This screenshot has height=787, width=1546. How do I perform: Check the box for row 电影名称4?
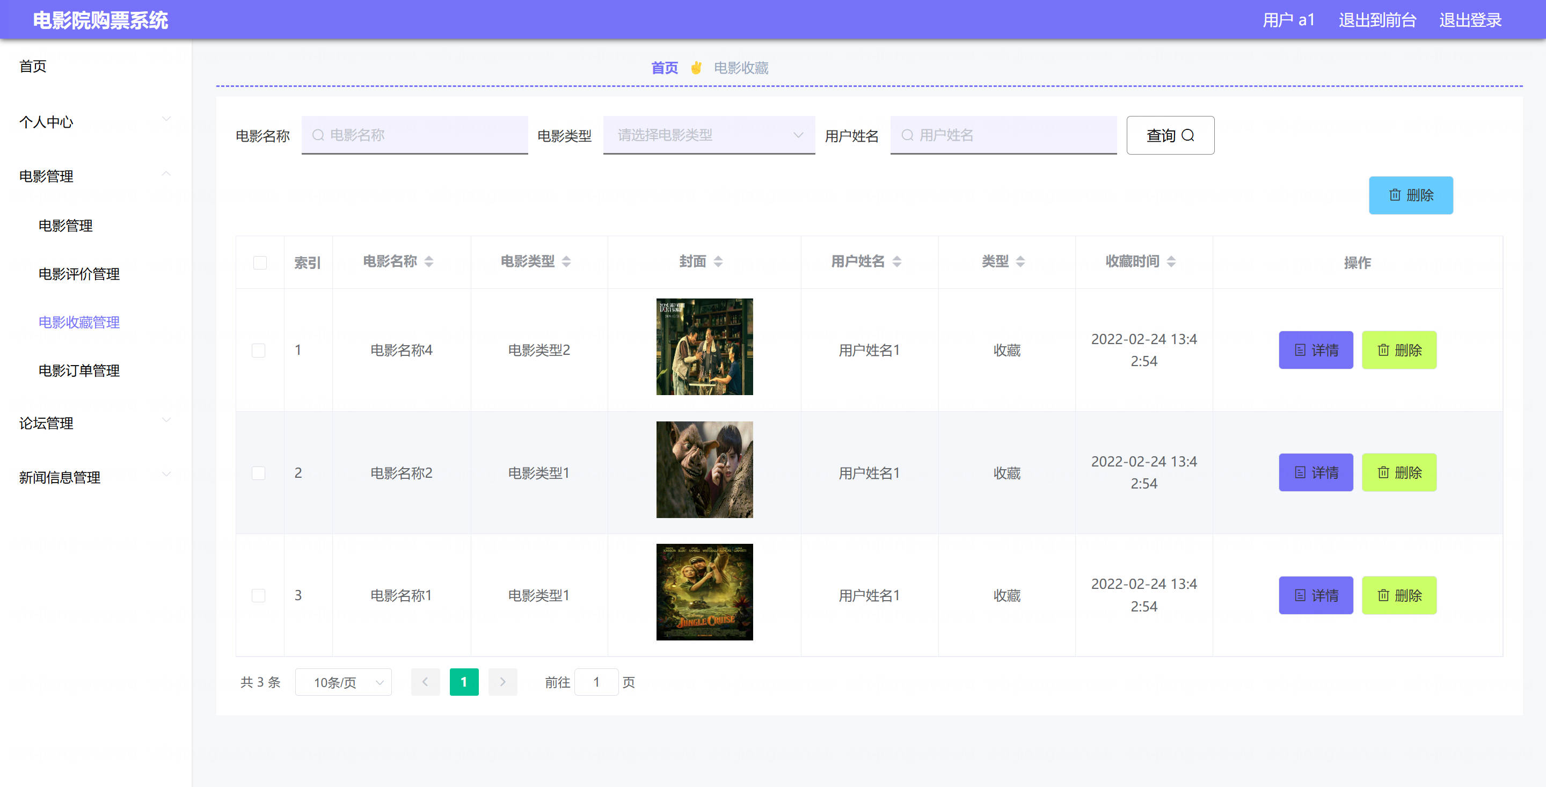click(259, 351)
